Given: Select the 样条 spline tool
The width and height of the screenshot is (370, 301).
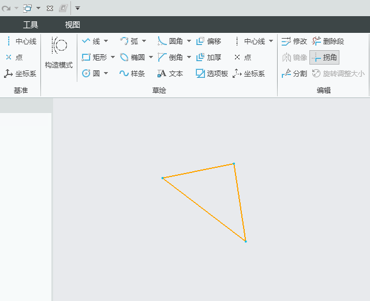Looking at the screenshot, I should click(x=132, y=74).
